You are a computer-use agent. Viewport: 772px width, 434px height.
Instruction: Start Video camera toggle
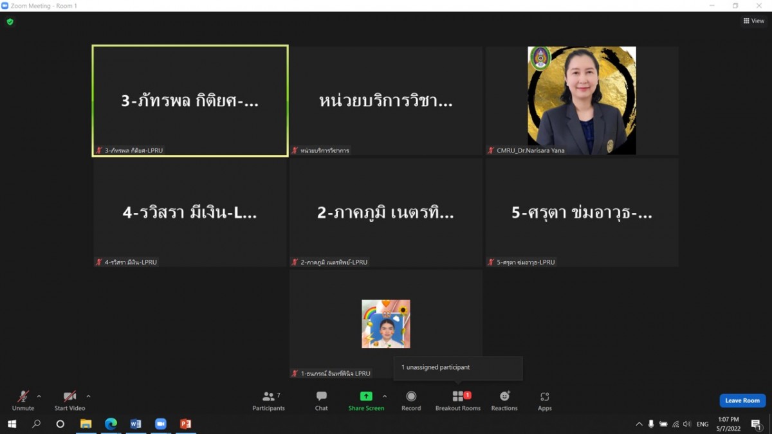pos(69,401)
